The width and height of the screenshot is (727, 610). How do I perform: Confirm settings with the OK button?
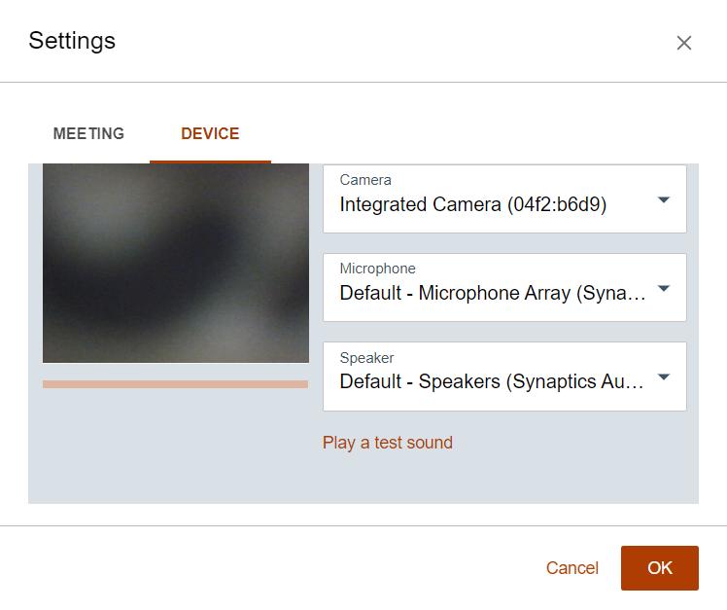tap(660, 568)
